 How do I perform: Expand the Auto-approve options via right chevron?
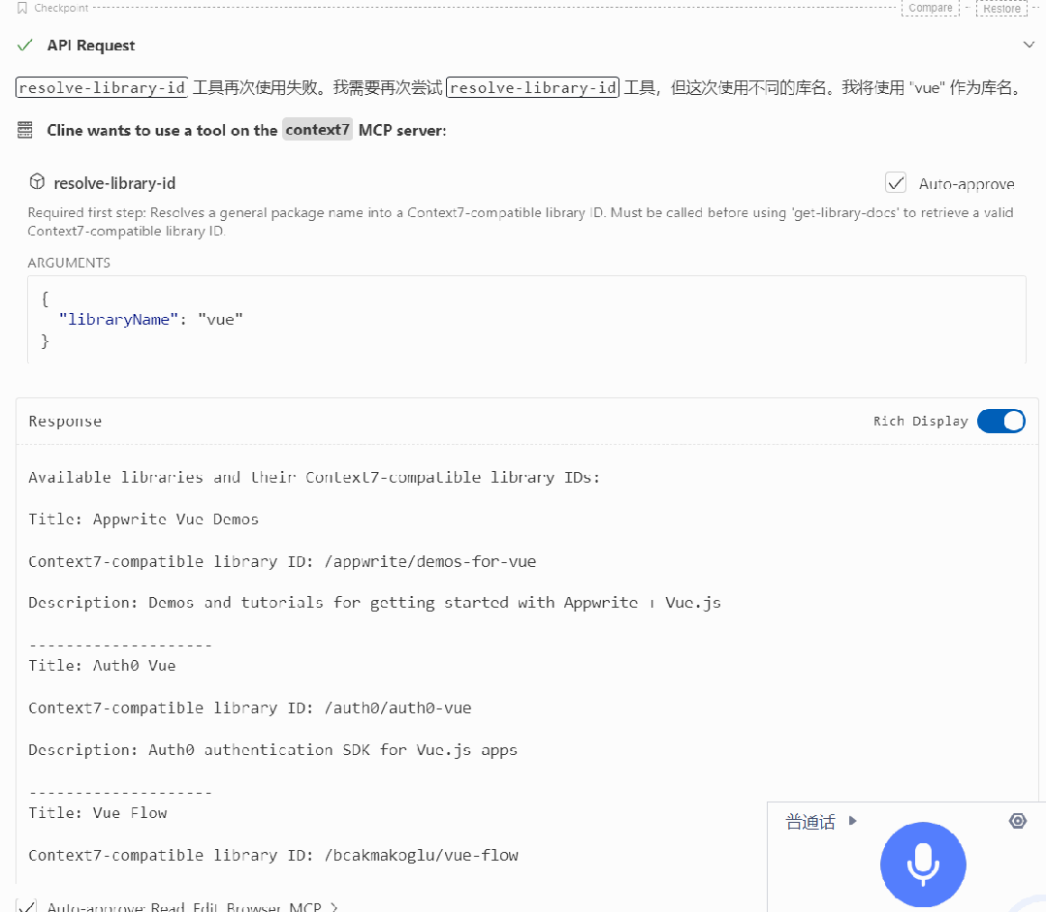(x=333, y=906)
